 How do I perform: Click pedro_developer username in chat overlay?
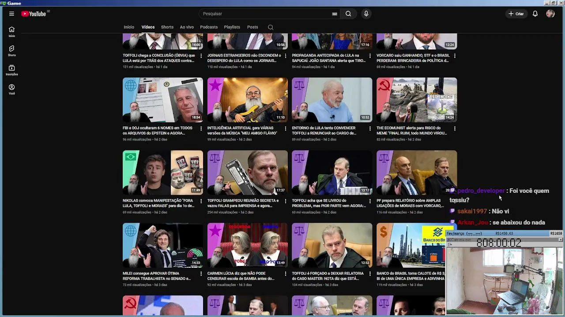[x=481, y=191]
